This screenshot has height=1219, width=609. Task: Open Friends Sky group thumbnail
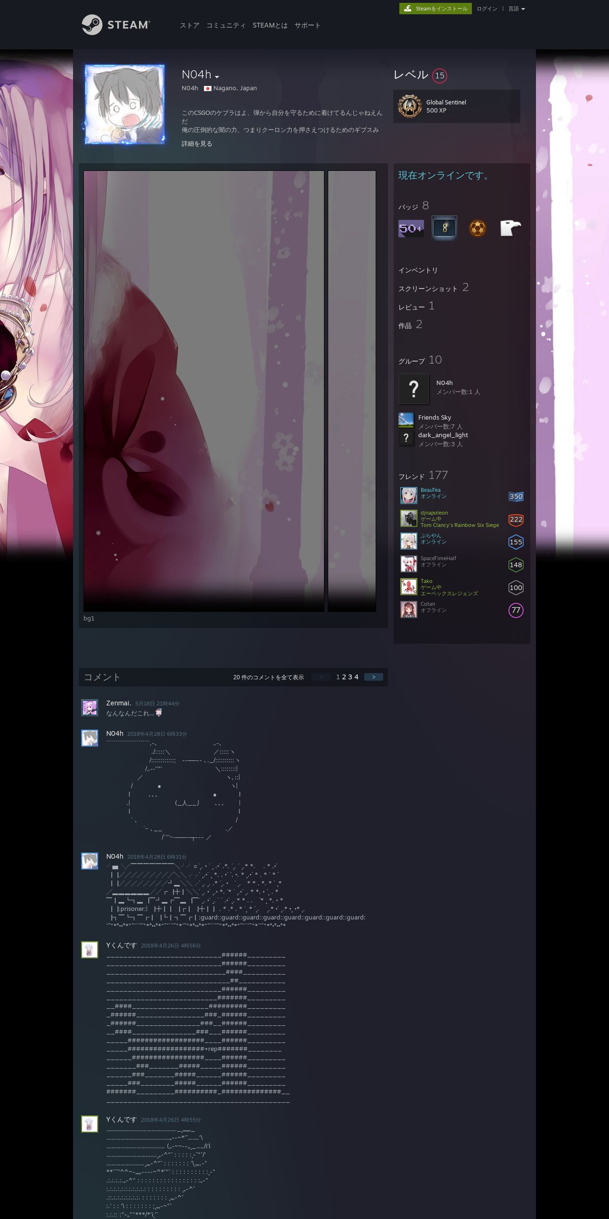406,421
